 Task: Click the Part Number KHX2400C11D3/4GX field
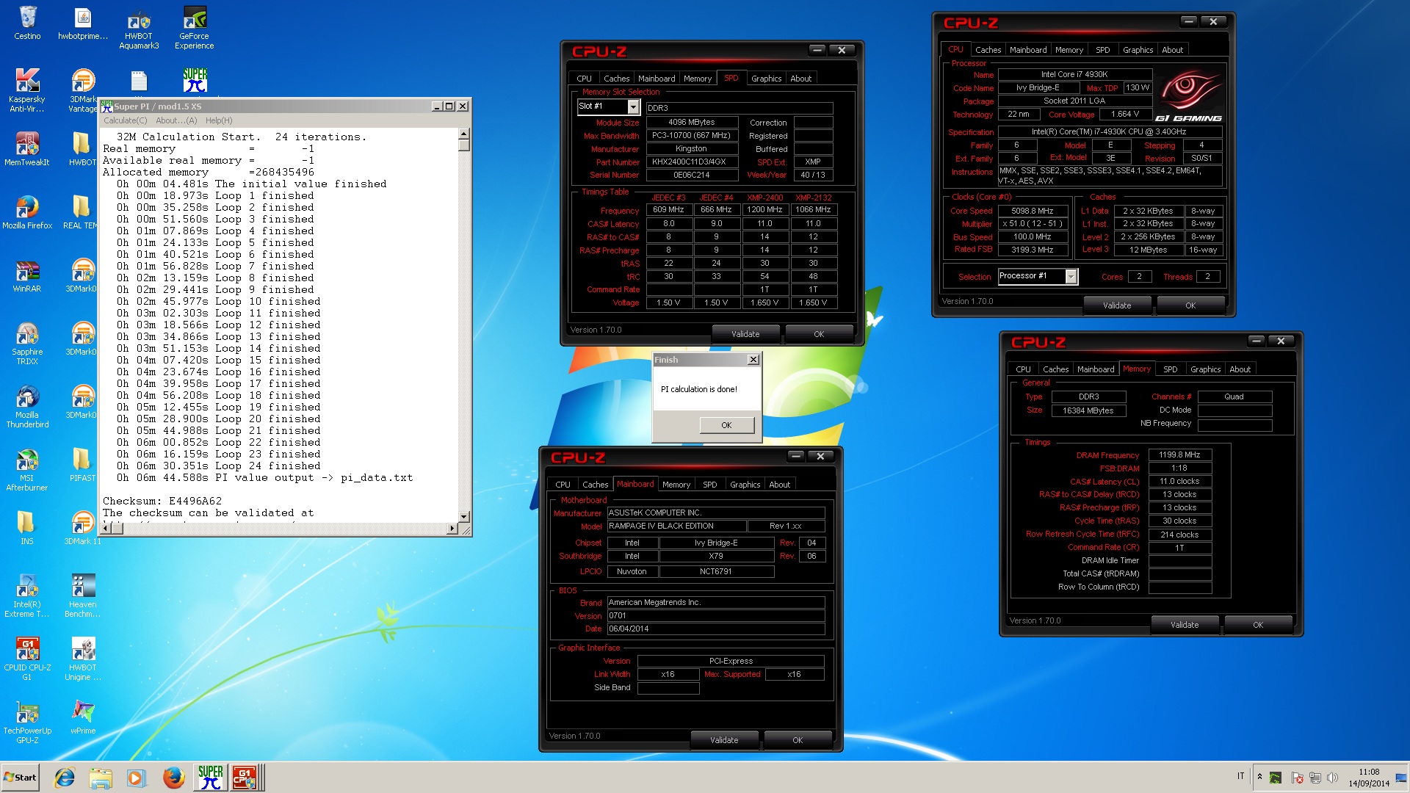pos(691,162)
